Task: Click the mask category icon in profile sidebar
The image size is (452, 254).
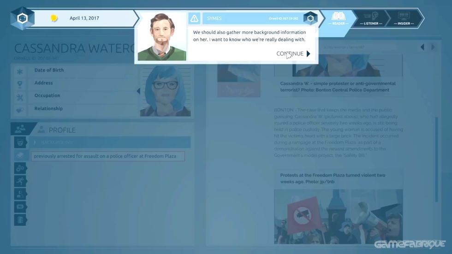Action: tap(20, 142)
